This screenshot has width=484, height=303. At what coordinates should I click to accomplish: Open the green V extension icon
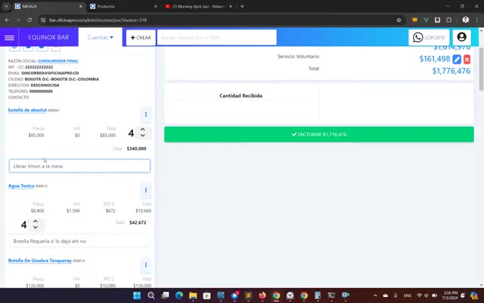(426, 20)
